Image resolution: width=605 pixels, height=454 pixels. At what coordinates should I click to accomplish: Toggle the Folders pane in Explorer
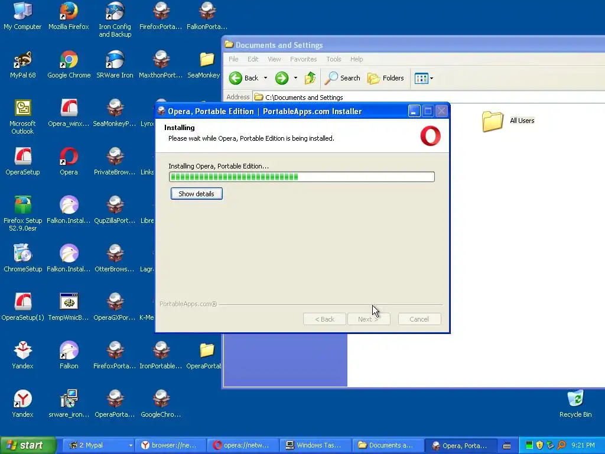click(x=385, y=78)
